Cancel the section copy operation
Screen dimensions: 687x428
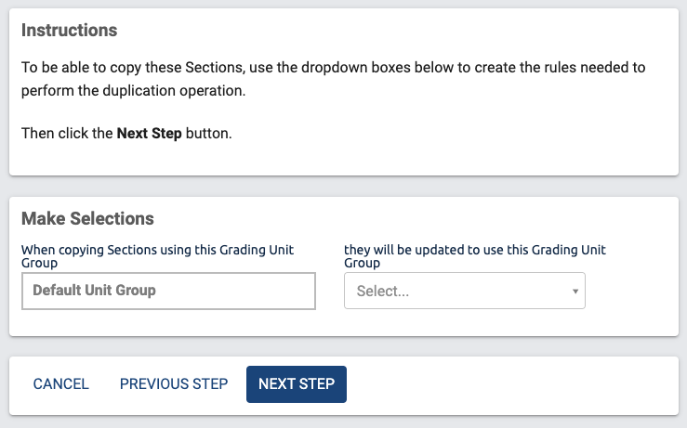click(61, 384)
